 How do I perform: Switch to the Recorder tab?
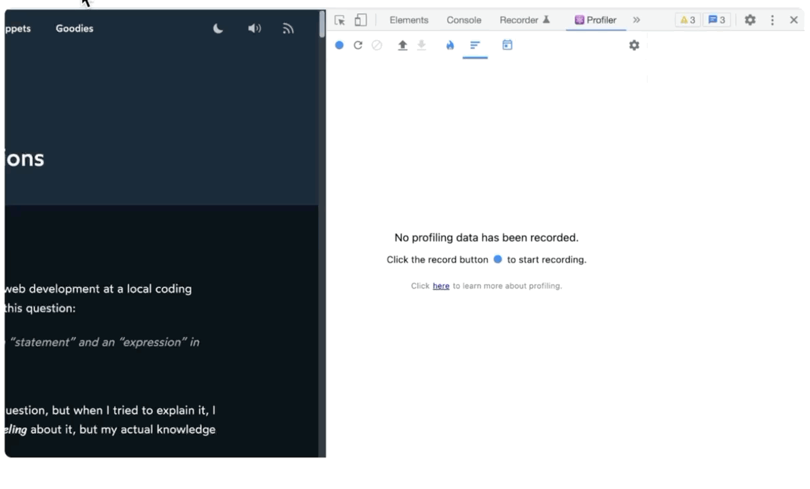[525, 20]
